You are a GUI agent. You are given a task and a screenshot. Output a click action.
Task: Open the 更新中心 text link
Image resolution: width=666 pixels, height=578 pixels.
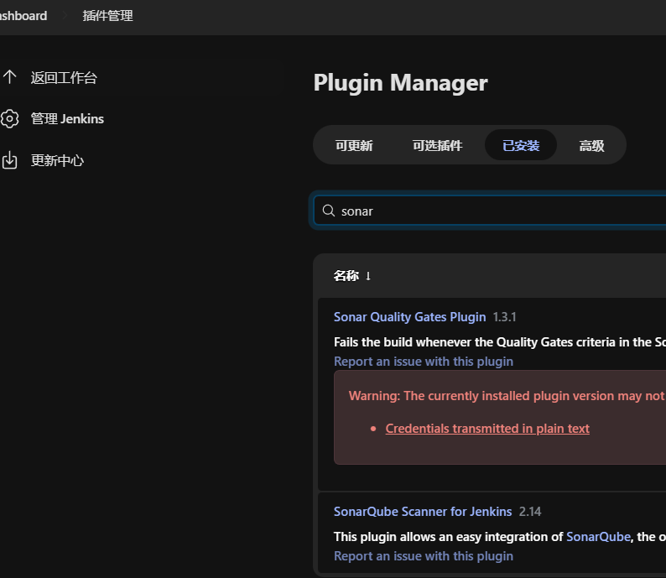[57, 160]
